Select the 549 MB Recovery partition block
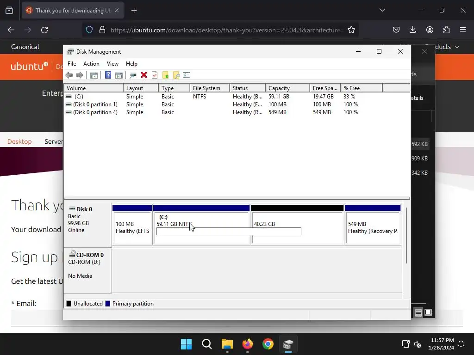This screenshot has height=355, width=474. (373, 225)
